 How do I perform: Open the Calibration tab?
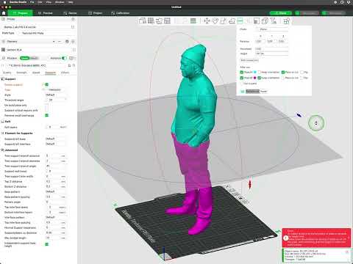point(121,13)
